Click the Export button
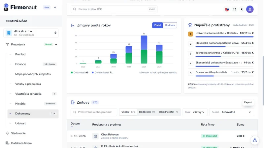Screen dimensions: 264x148 pyautogui.click(x=248, y=102)
